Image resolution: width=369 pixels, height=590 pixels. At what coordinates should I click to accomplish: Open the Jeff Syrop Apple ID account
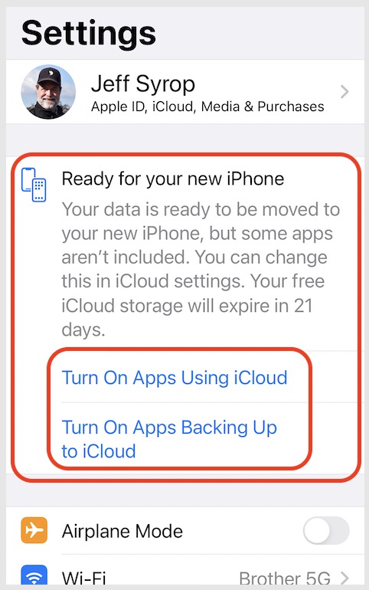(184, 92)
